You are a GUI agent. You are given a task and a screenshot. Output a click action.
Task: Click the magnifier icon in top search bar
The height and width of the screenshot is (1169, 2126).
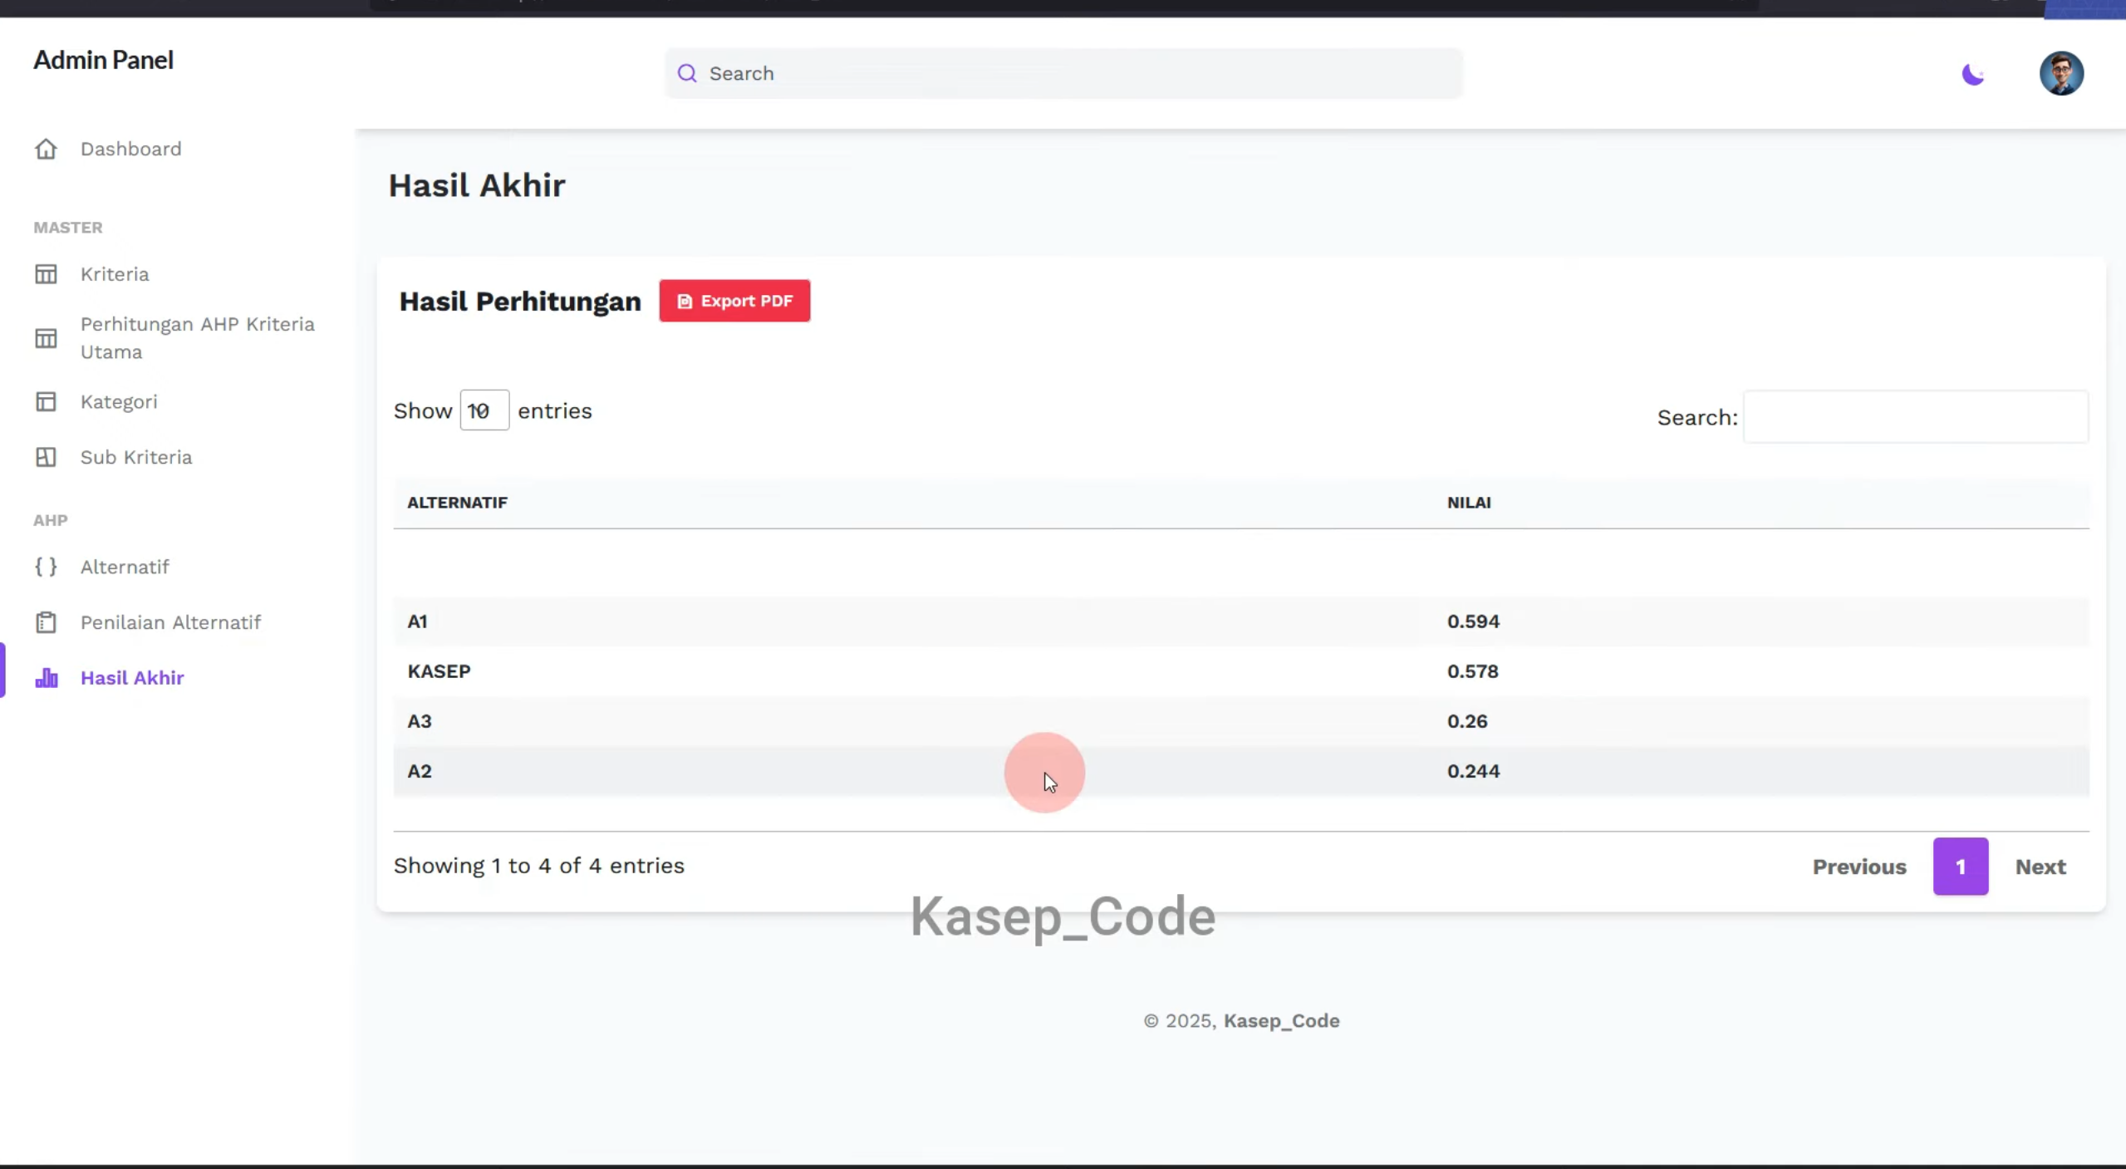687,73
